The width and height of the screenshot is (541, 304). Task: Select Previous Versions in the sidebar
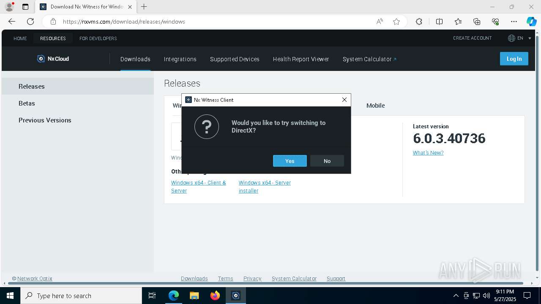click(78, 120)
